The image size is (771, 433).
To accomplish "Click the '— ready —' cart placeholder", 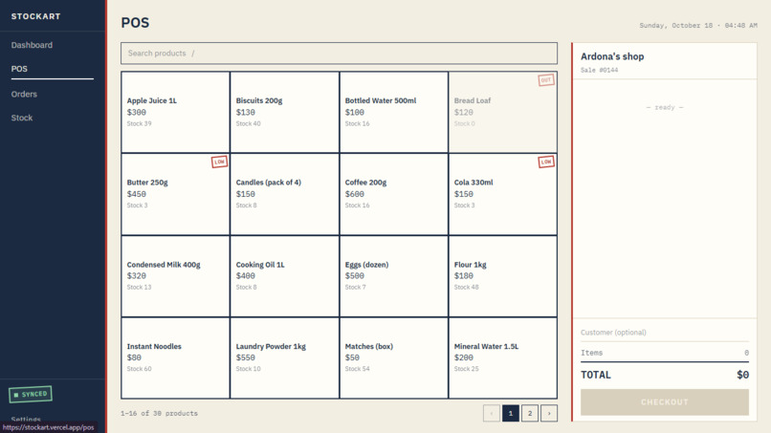I will tap(664, 107).
